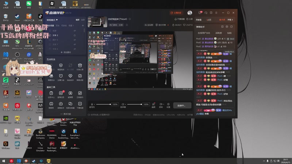
Task: Show hidden tray icons arrow
Action: 264,161
